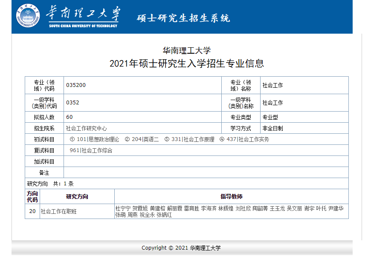The height and width of the screenshot is (262, 368).
Task: Click advisor name 黄建榕
Action: [x=157, y=208]
